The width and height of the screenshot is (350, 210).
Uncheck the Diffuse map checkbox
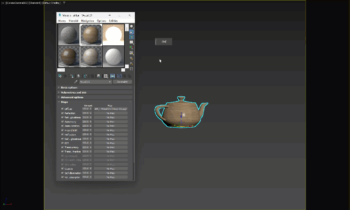pyautogui.click(x=63, y=109)
